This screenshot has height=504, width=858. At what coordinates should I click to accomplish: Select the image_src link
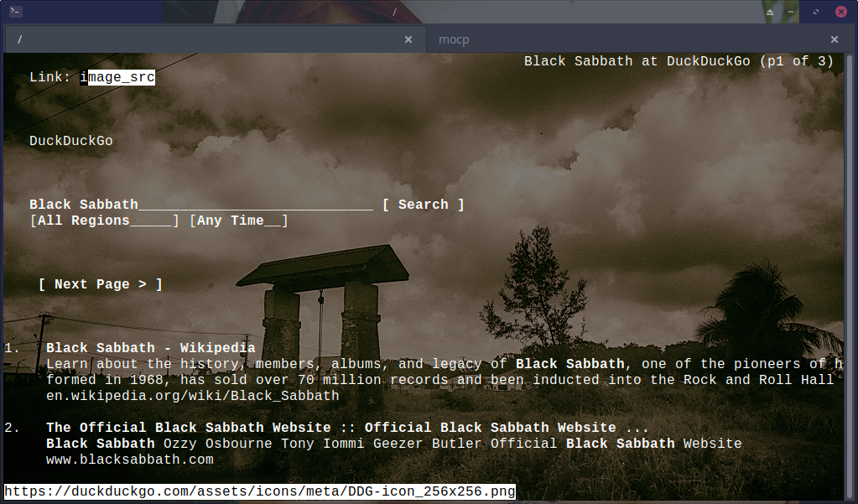pos(117,77)
